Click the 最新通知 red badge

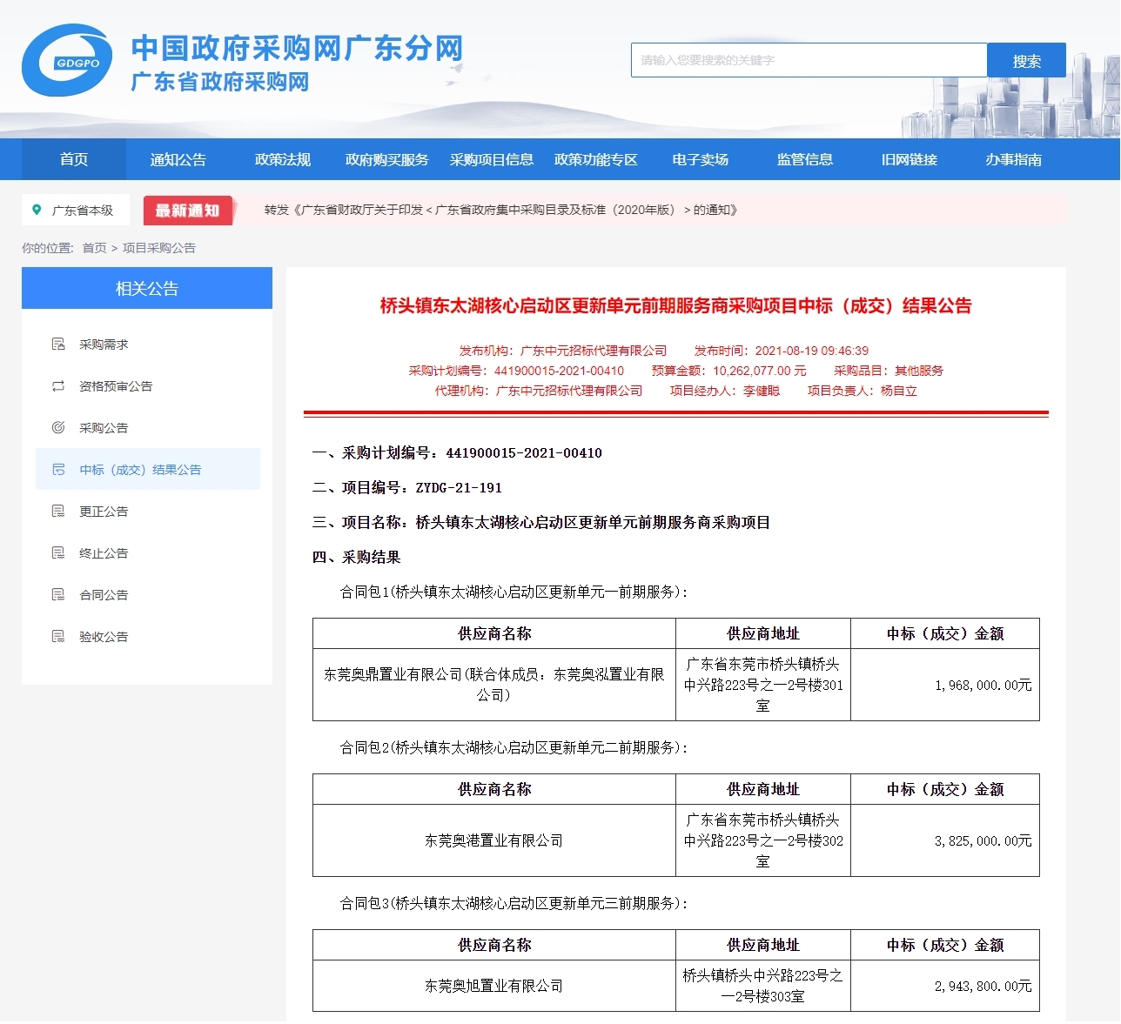[188, 210]
